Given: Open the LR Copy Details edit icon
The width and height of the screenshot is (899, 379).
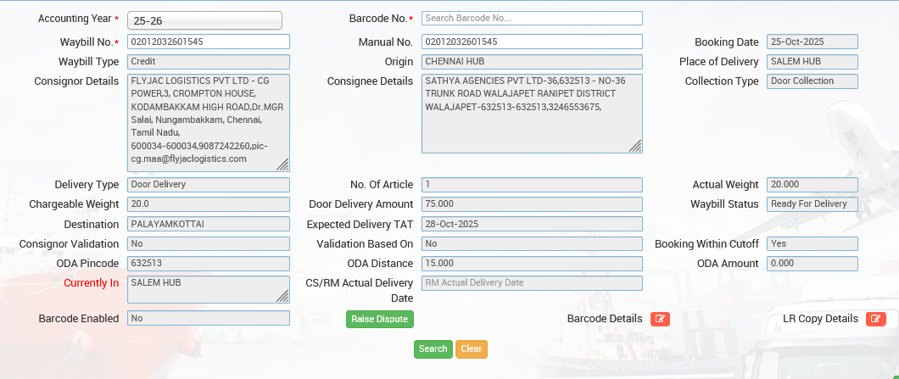Looking at the screenshot, I should (875, 319).
